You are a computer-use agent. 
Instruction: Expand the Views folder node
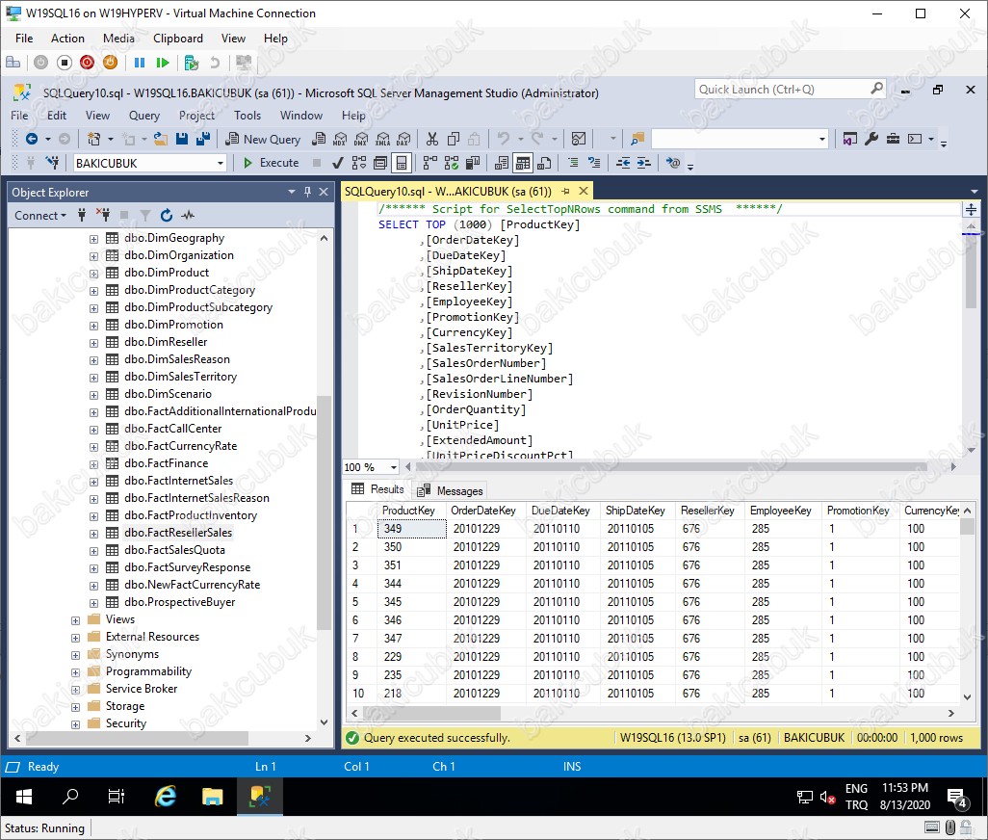click(76, 620)
